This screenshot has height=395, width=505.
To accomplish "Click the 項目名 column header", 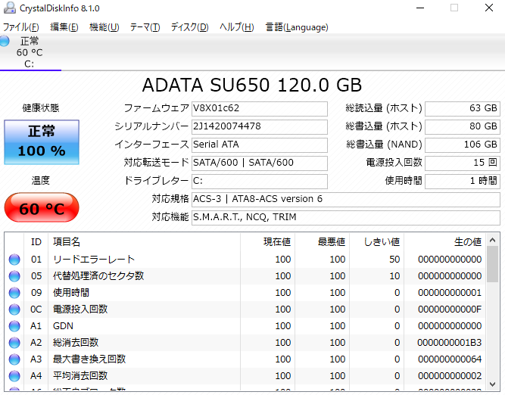I will tap(145, 241).
